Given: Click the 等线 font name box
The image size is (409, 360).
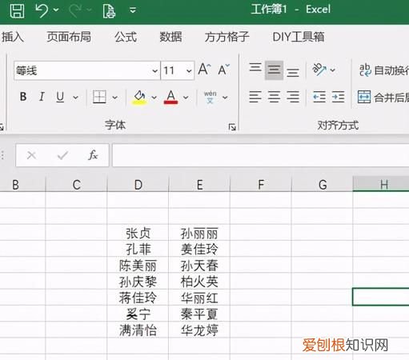Looking at the screenshot, I should (x=82, y=70).
